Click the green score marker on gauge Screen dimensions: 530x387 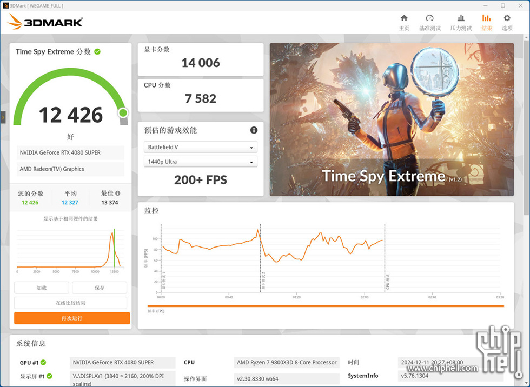click(123, 113)
